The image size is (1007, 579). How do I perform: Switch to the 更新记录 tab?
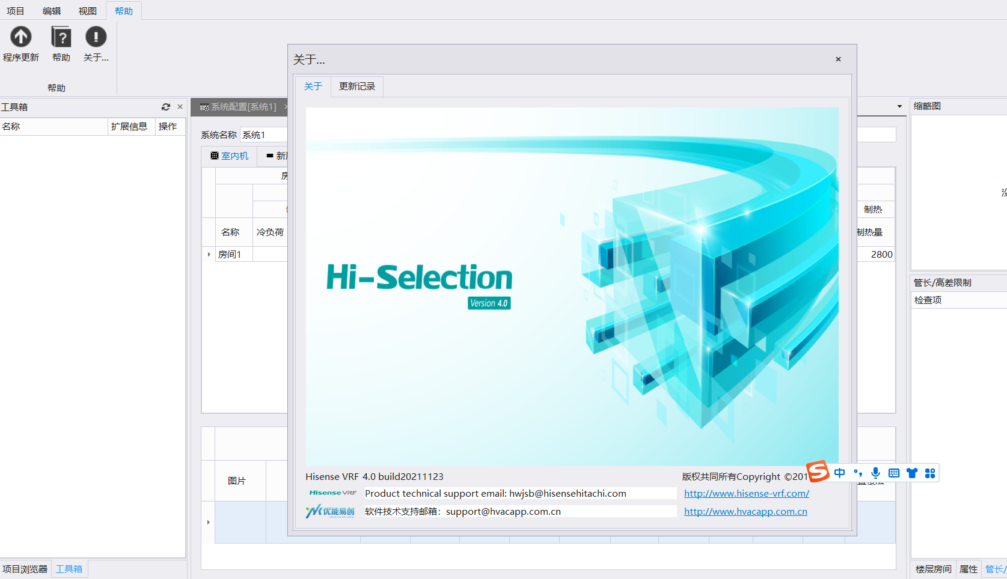[x=357, y=86]
